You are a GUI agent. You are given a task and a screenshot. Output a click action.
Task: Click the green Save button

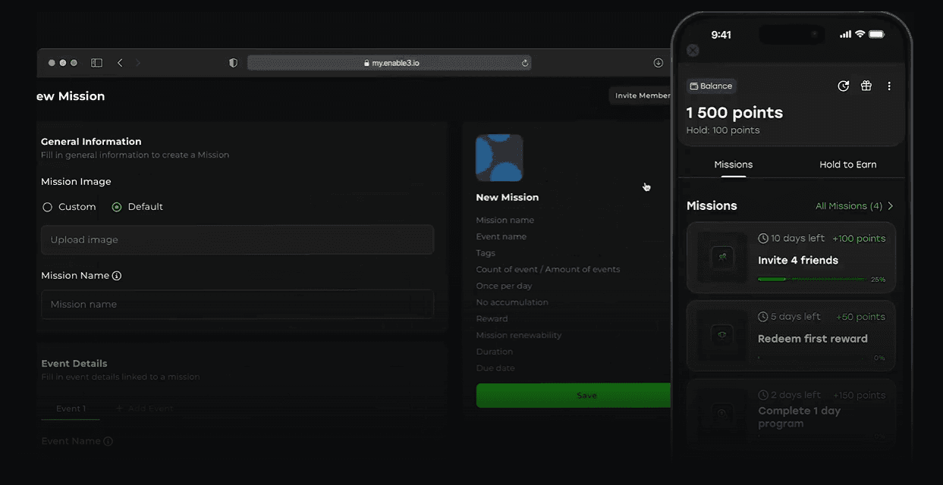[574, 396]
